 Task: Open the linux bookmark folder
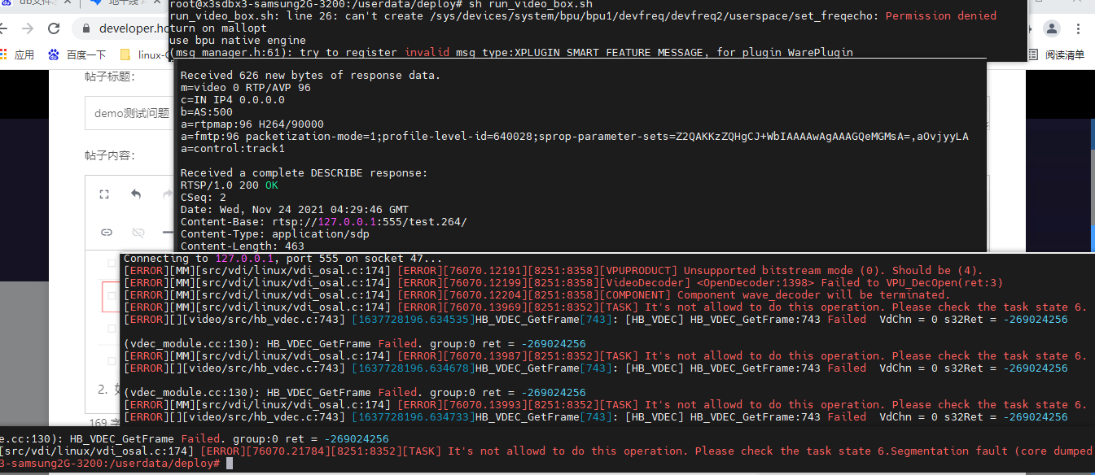[145, 54]
